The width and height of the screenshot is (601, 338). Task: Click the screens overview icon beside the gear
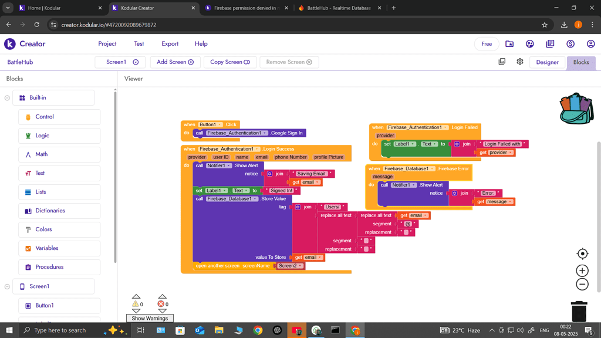click(x=502, y=62)
